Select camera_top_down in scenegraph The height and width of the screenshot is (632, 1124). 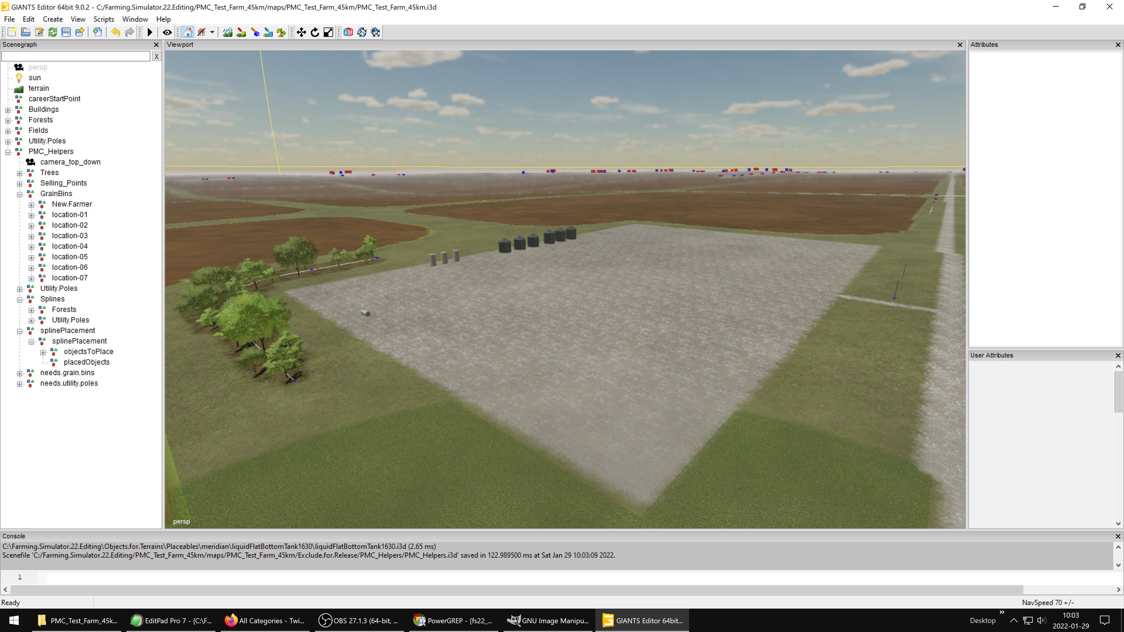click(x=70, y=162)
